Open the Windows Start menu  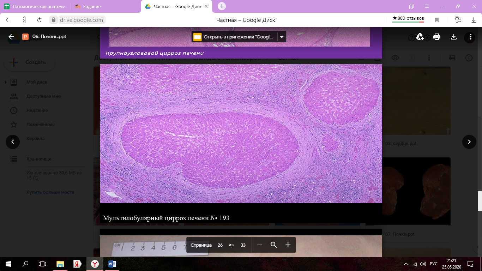click(x=8, y=264)
